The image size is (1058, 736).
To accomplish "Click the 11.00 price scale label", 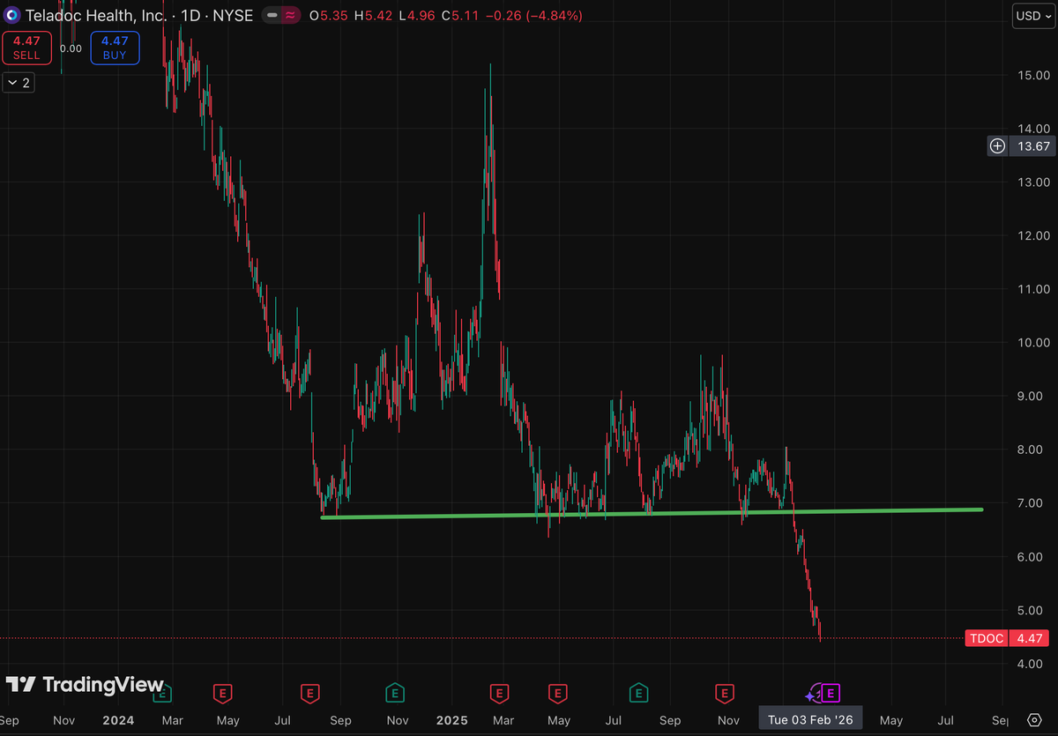I will [1032, 289].
